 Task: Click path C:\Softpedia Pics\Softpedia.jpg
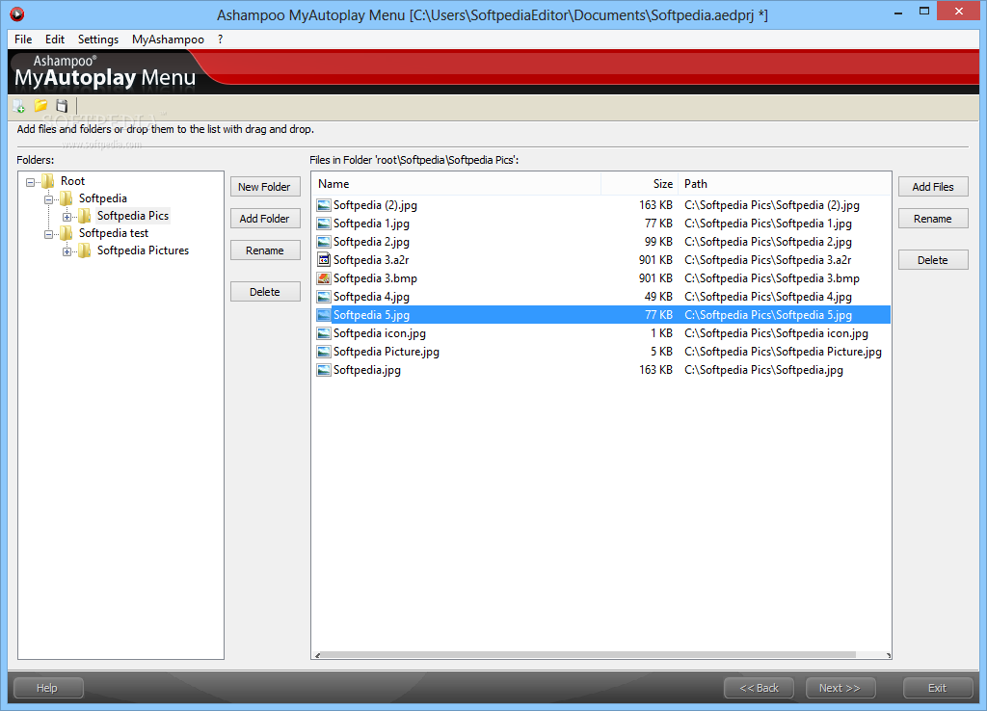coord(763,370)
